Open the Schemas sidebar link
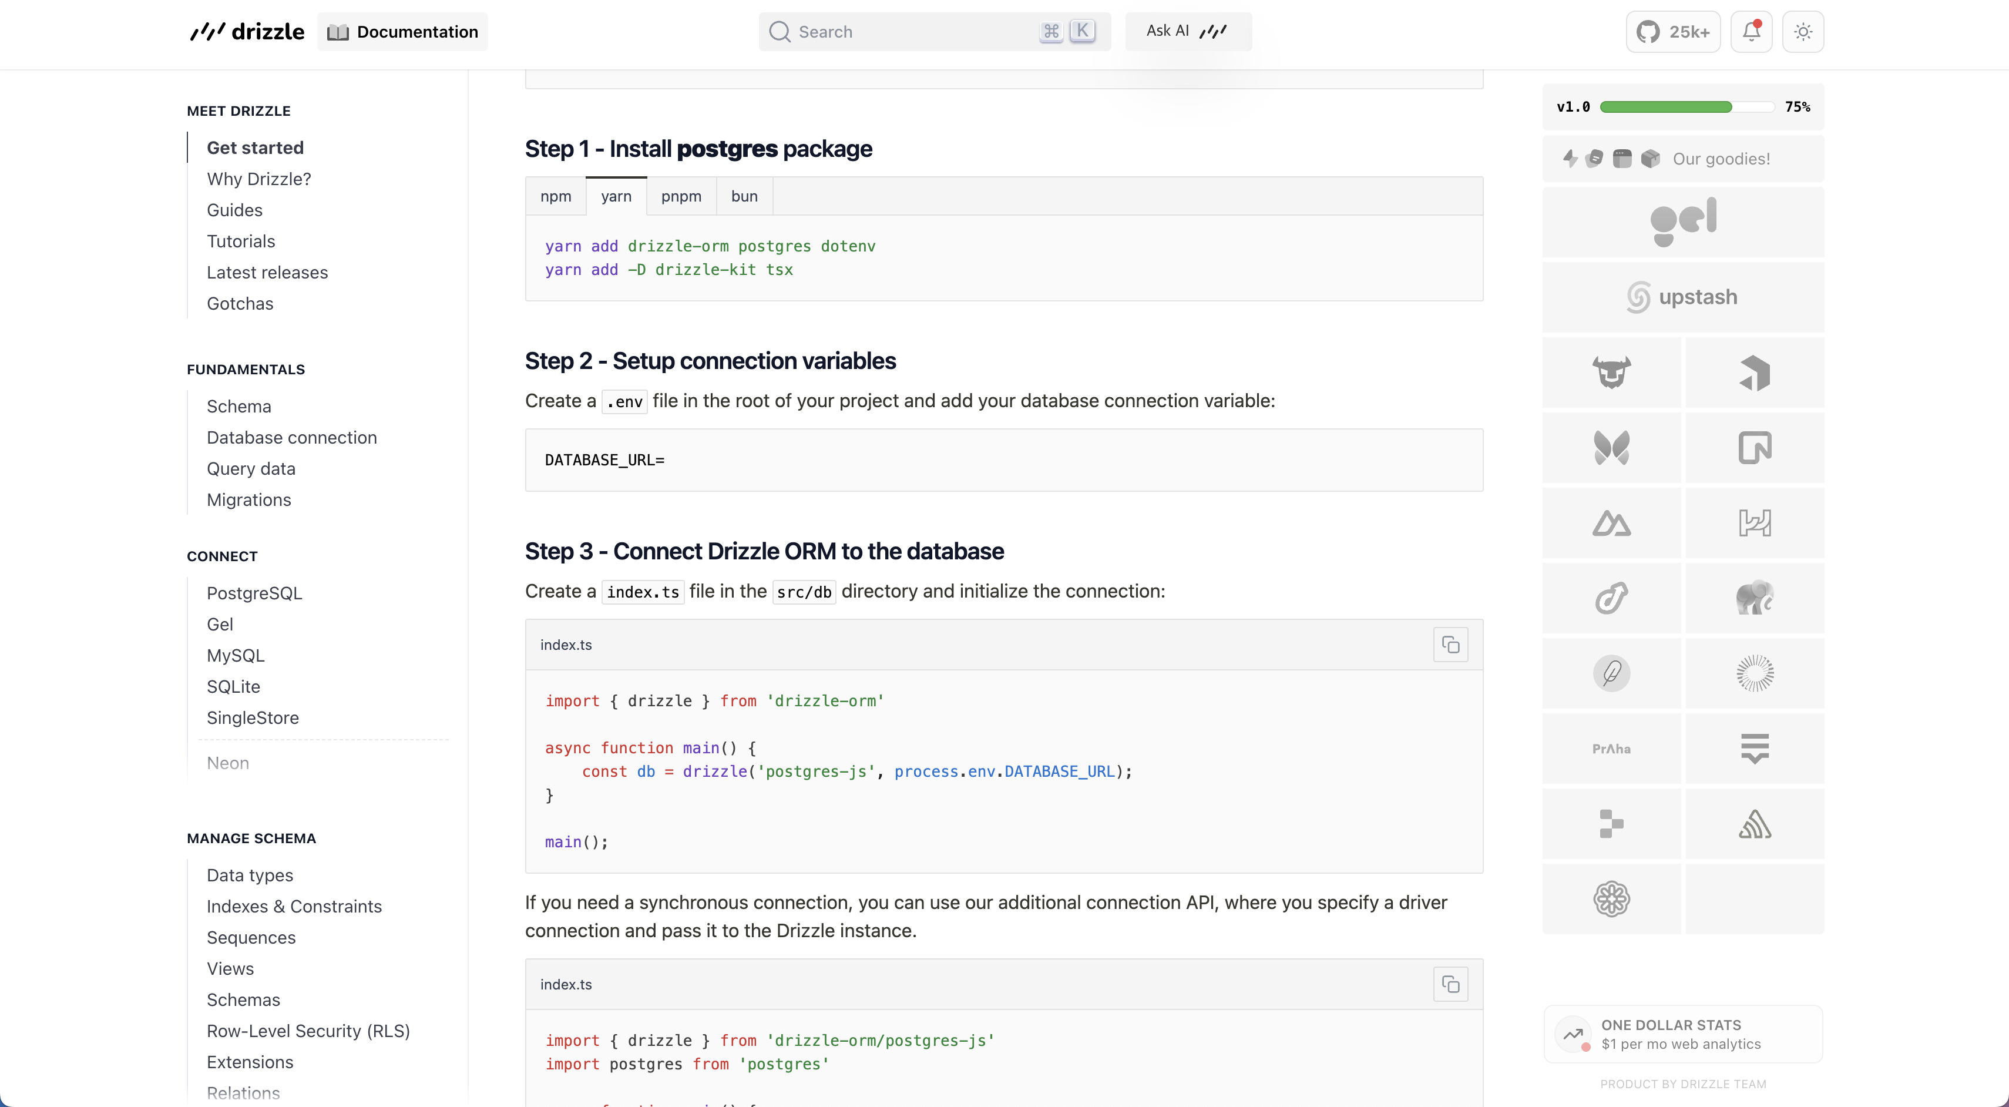Image resolution: width=2009 pixels, height=1107 pixels. (243, 1000)
